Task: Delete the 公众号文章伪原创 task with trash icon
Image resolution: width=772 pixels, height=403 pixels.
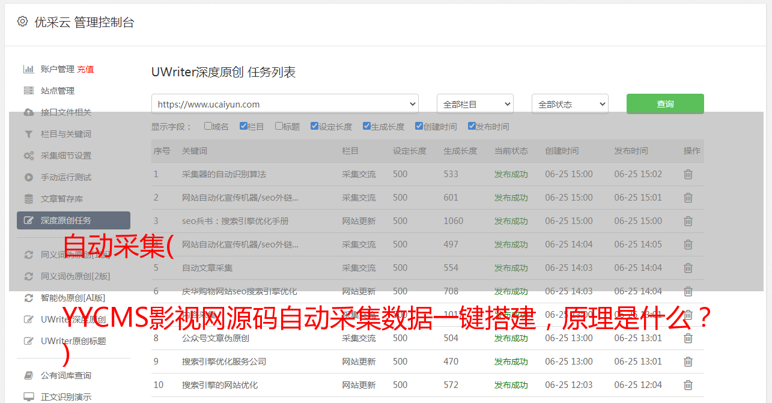Action: point(688,338)
